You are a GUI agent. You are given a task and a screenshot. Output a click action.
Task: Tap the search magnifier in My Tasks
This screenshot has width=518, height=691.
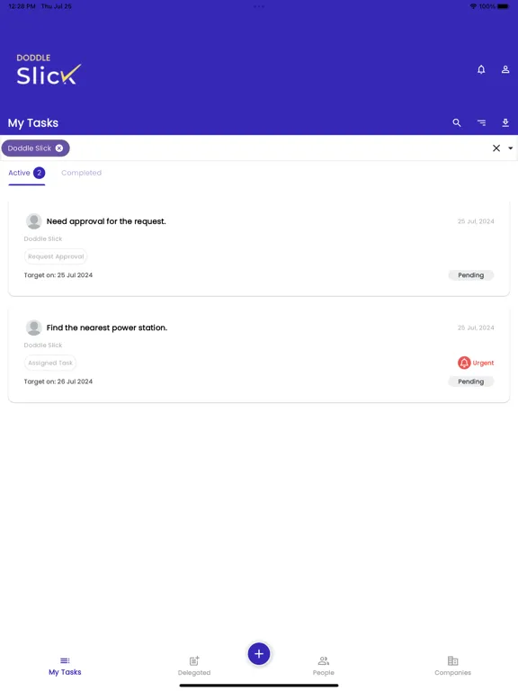point(457,123)
